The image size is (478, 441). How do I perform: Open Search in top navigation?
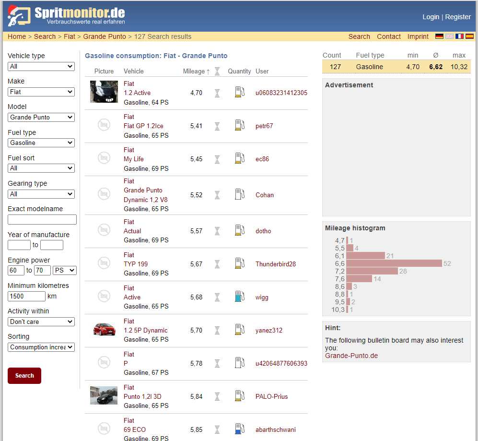[359, 36]
